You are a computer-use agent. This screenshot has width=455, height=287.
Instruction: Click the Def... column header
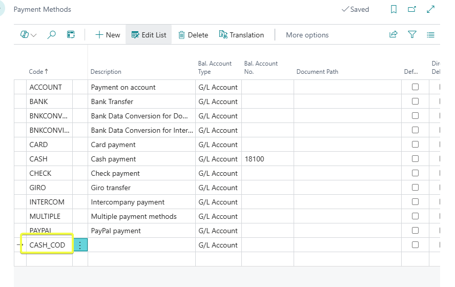[x=411, y=72]
